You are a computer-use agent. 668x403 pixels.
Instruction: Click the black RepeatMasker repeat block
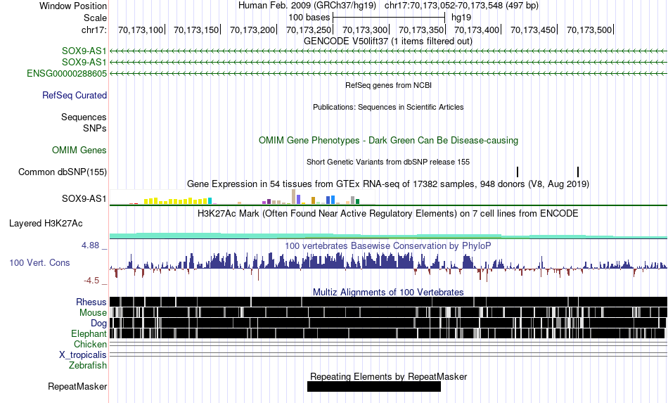coord(374,386)
